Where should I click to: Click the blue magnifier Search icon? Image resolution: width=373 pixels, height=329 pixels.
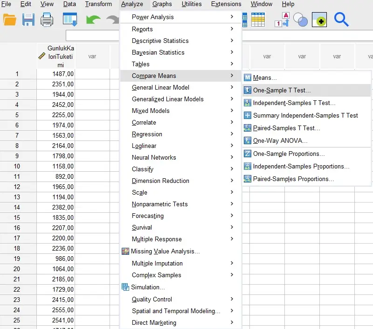click(341, 20)
